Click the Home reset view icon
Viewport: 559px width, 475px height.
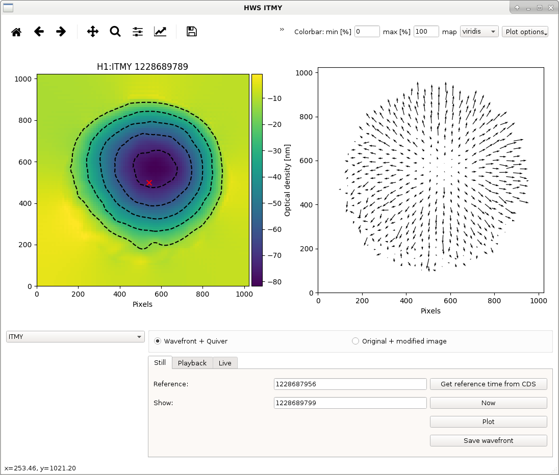(16, 32)
